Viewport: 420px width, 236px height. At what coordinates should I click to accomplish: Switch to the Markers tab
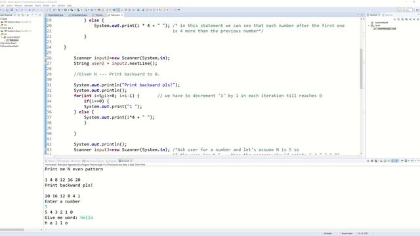pyautogui.click(x=51, y=161)
